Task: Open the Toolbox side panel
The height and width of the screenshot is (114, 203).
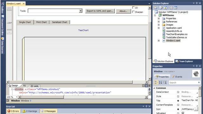Action: click(2, 8)
